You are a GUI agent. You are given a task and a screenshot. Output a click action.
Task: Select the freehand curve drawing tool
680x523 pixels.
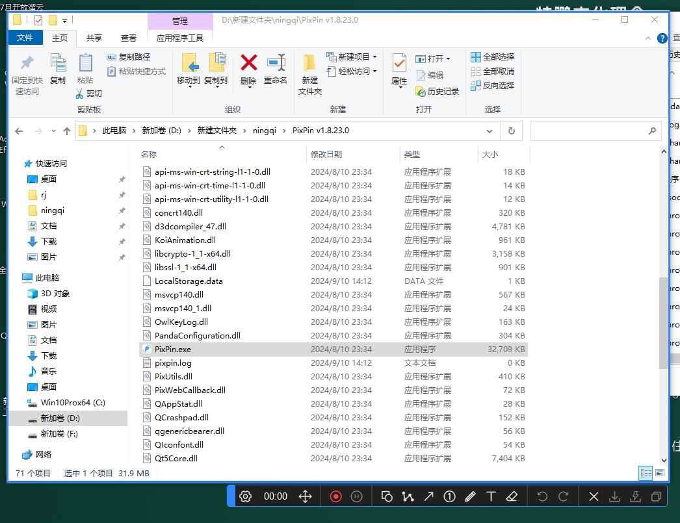point(408,496)
